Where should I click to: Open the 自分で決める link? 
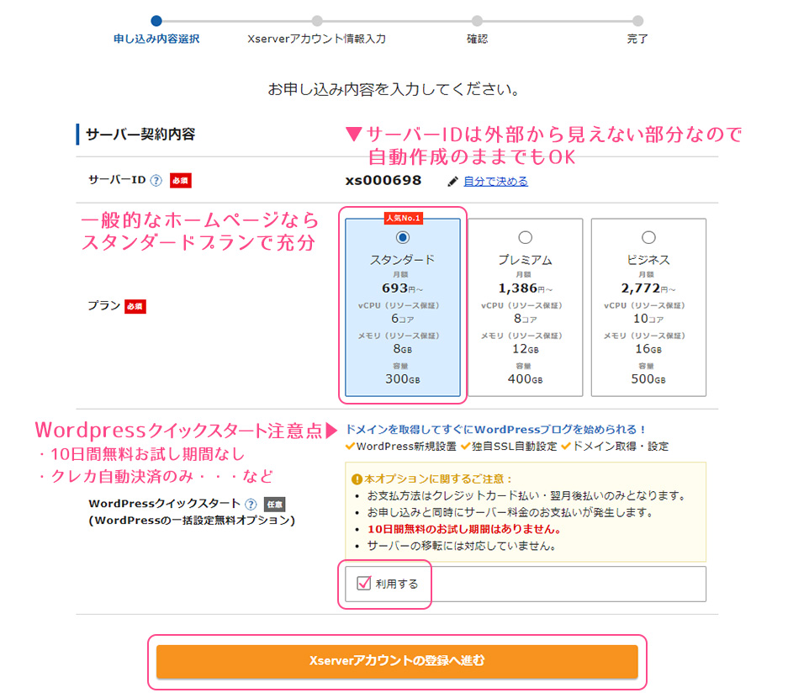click(x=495, y=182)
